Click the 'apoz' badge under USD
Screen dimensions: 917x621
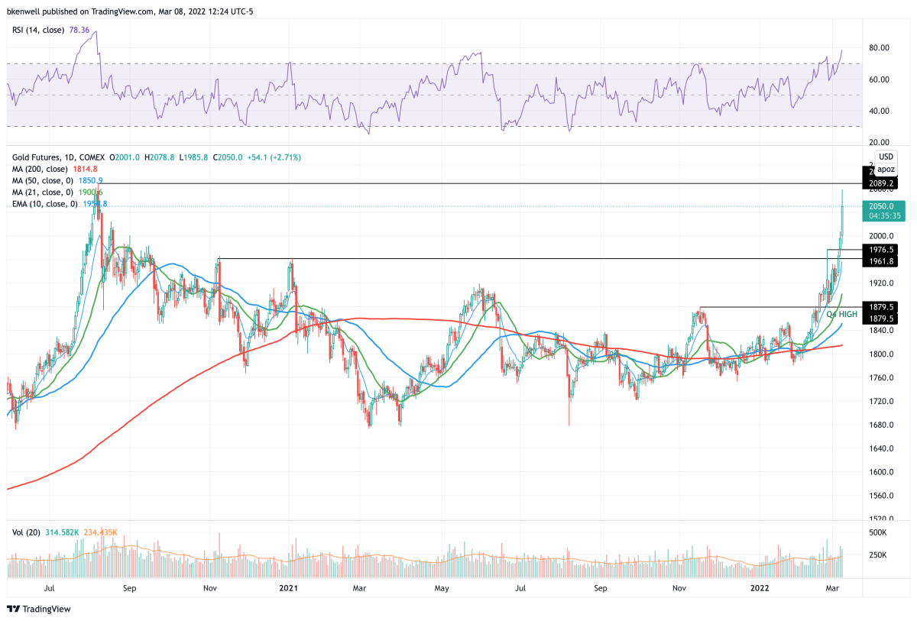[x=885, y=169]
